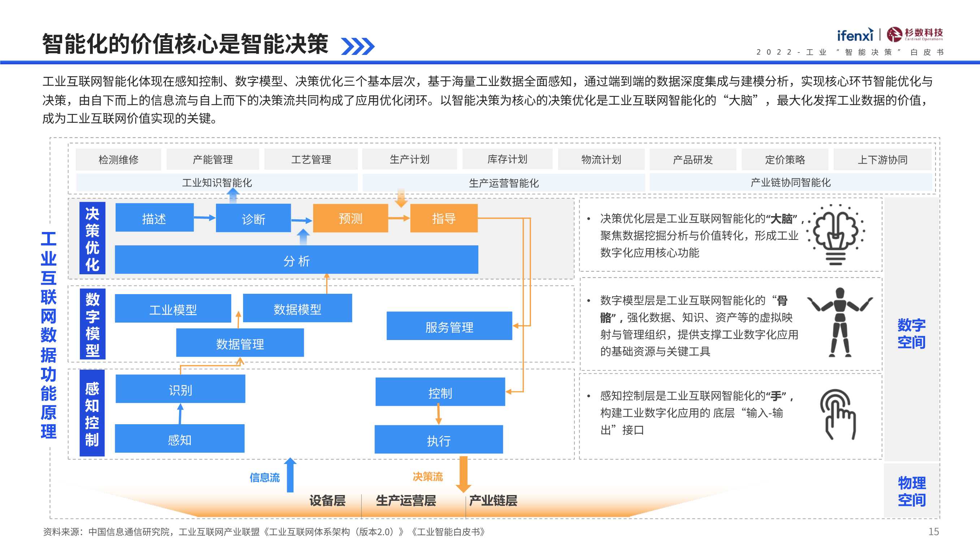Select the 物流计划 box
The width and height of the screenshot is (980, 559).
[601, 159]
